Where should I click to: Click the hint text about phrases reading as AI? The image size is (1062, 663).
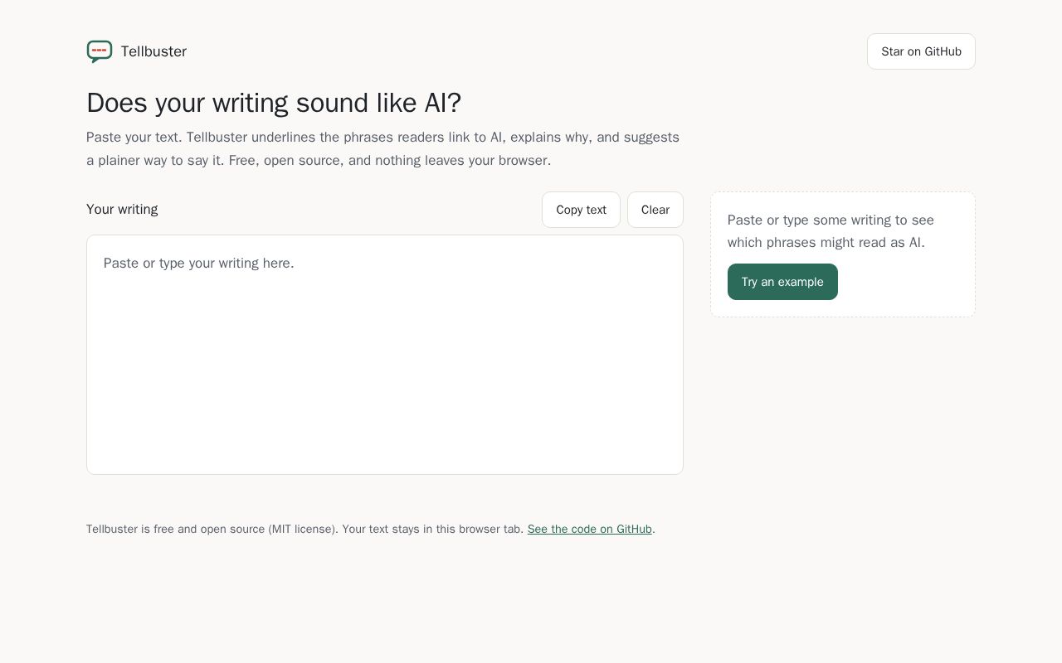click(x=831, y=231)
